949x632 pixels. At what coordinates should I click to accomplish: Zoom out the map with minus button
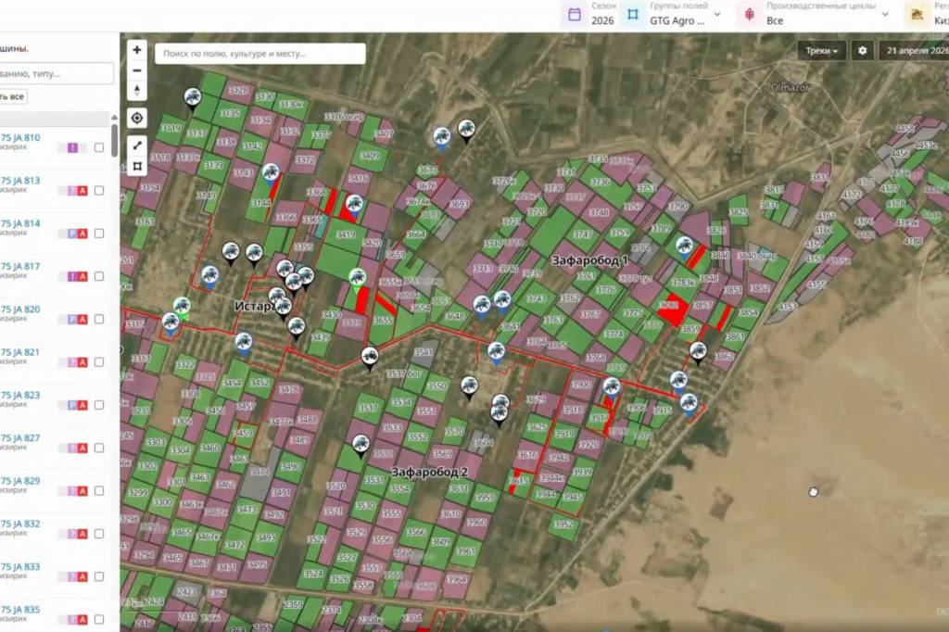[x=137, y=70]
